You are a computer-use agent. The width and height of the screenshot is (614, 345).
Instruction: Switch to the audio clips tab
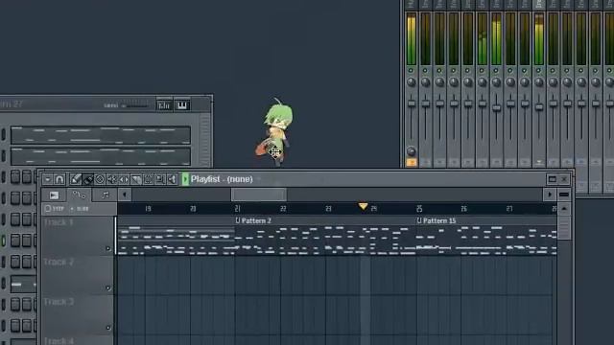[55, 195]
